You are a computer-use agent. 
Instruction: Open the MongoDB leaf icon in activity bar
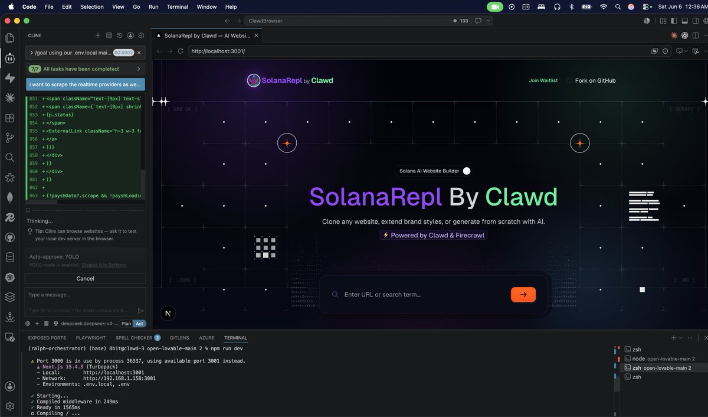point(9,197)
